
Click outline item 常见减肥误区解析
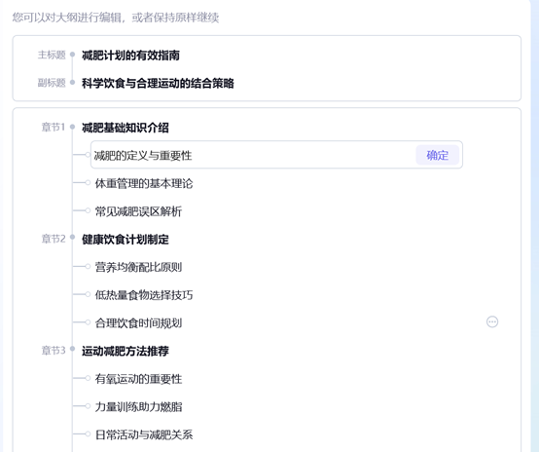(x=138, y=211)
